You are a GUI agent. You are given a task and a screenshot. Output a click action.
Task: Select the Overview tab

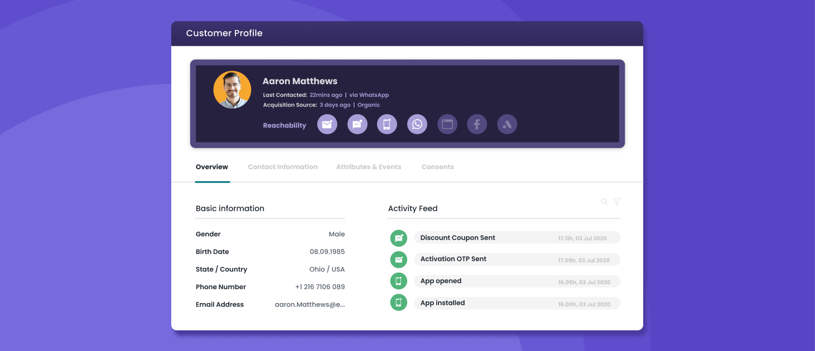pyautogui.click(x=212, y=167)
